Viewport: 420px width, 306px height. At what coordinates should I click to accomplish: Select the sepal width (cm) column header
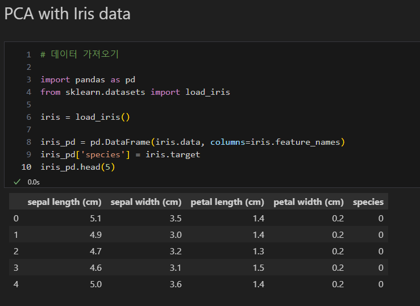(x=146, y=202)
